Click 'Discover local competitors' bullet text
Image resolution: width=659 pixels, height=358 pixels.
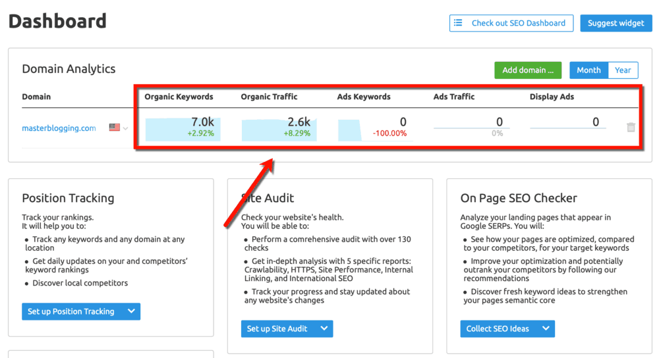pyautogui.click(x=80, y=283)
